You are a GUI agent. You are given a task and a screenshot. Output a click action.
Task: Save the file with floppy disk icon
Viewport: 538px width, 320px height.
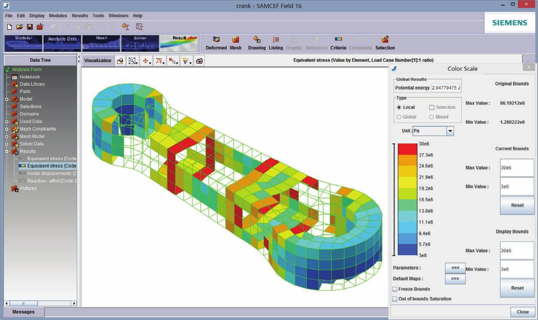(29, 27)
